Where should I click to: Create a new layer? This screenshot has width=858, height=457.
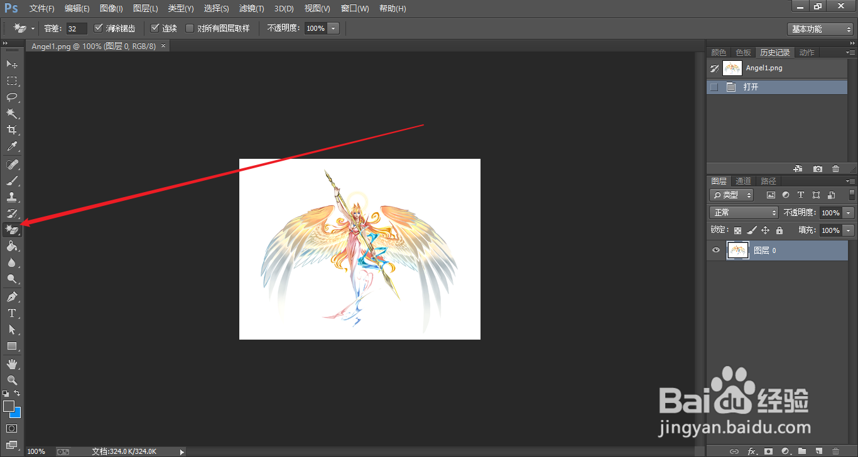819,451
